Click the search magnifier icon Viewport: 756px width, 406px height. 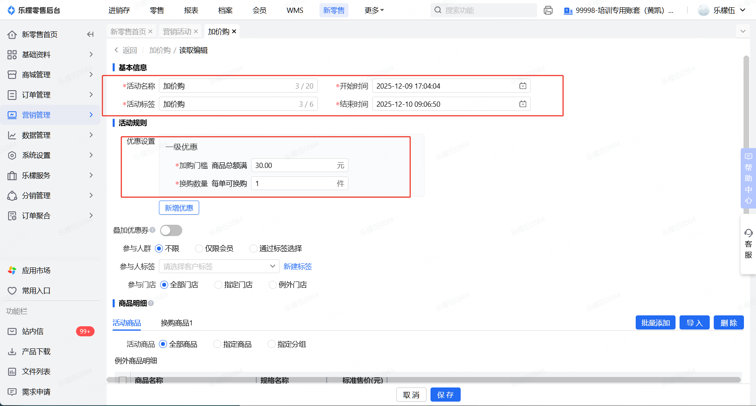point(438,10)
